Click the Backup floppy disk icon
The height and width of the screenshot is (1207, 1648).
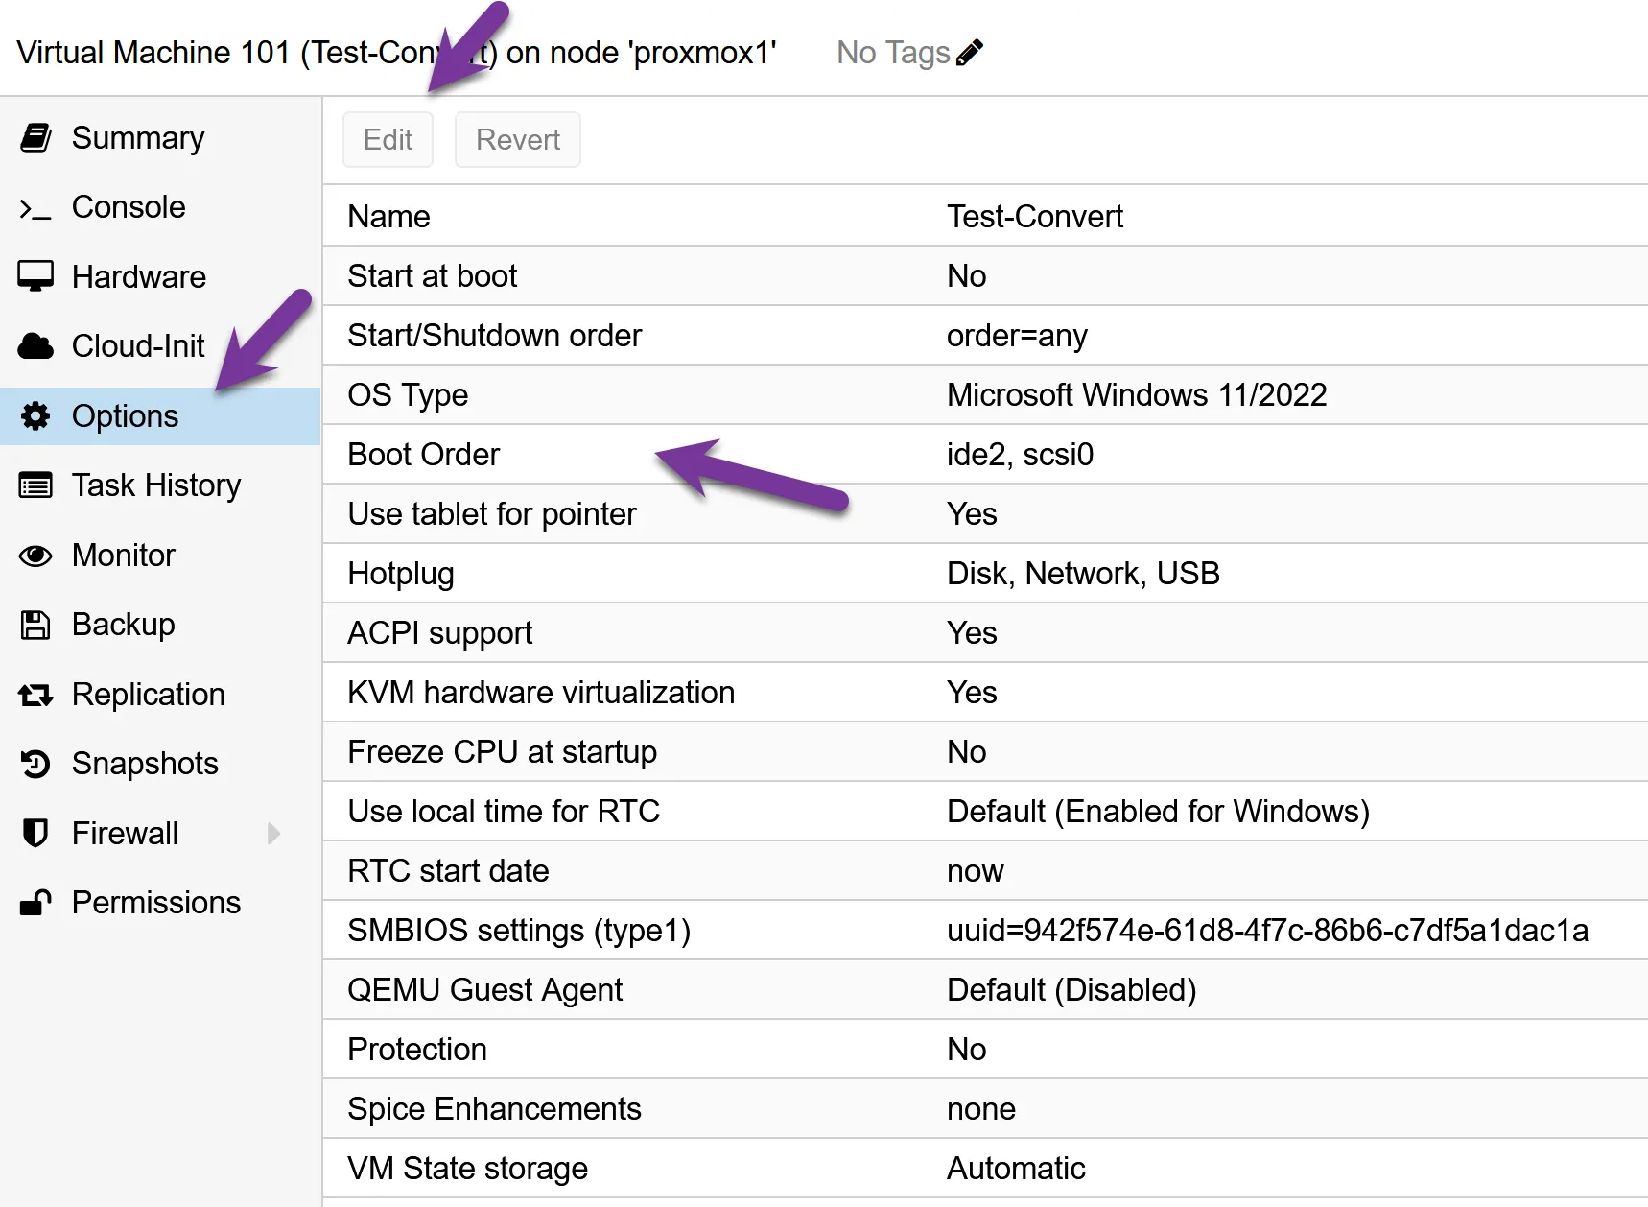(x=35, y=625)
